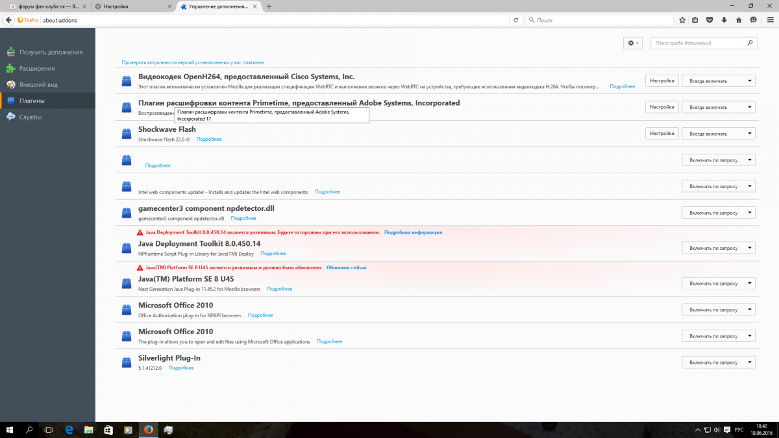
Task: Close the 'Настройки' browser tab
Action: tap(170, 6)
